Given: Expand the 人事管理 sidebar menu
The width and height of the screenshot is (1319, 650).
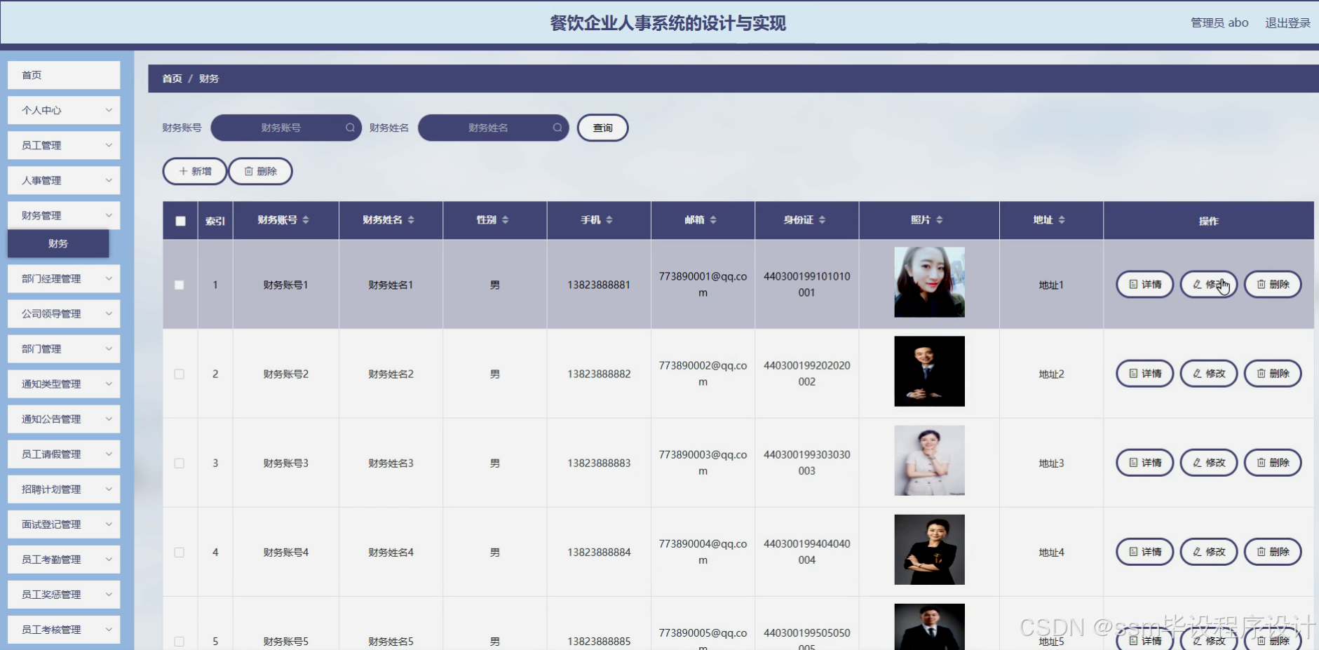Looking at the screenshot, I should [64, 180].
